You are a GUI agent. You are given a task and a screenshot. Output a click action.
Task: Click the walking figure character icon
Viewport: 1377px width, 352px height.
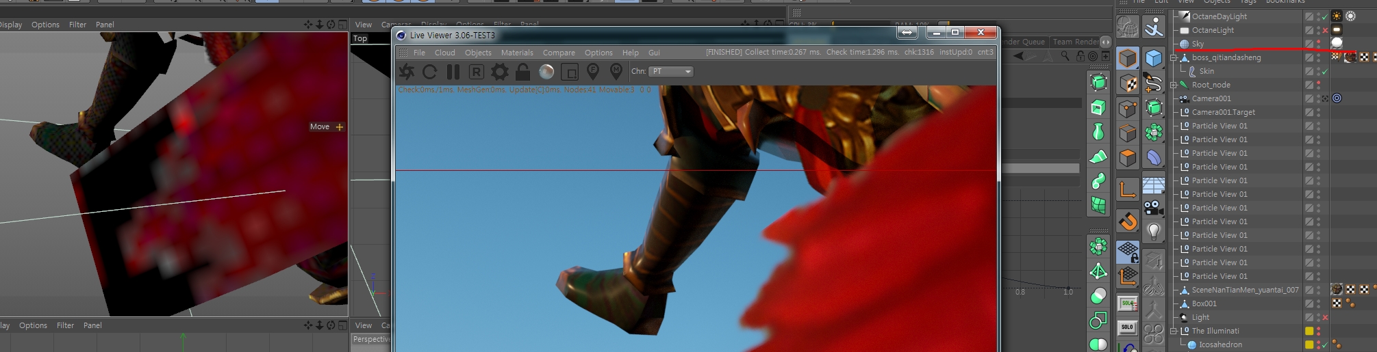(x=1154, y=28)
